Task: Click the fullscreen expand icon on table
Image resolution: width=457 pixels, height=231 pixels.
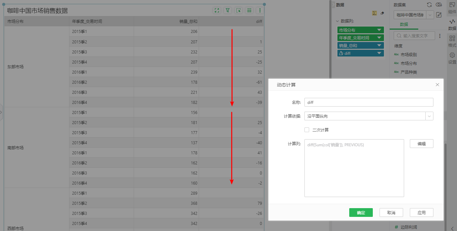Action: [x=217, y=10]
